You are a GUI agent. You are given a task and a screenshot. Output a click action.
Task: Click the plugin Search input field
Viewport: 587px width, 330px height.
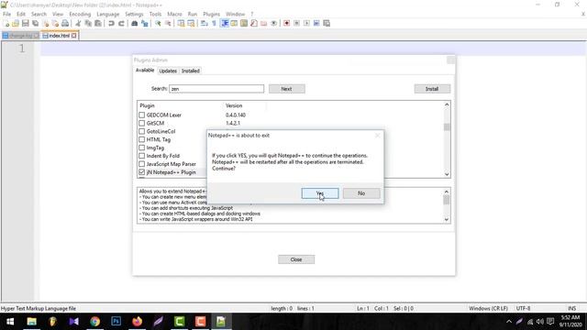tap(216, 89)
